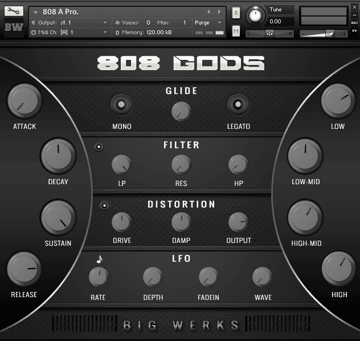
Task: Enable the DISTORTION section power button
Action: tap(104, 205)
